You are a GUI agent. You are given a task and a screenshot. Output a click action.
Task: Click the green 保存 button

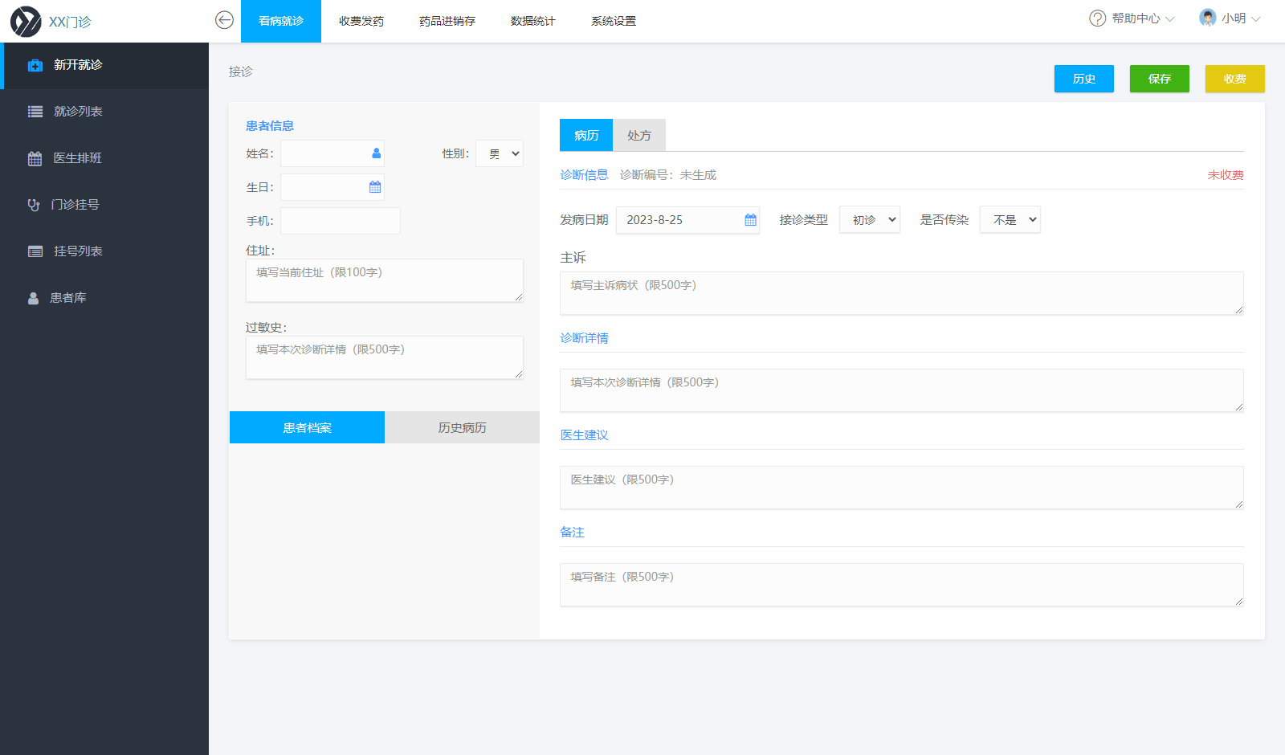pos(1159,79)
